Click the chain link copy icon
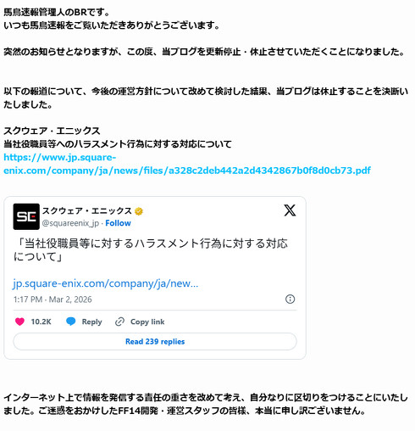This screenshot has width=415, height=431. click(119, 322)
